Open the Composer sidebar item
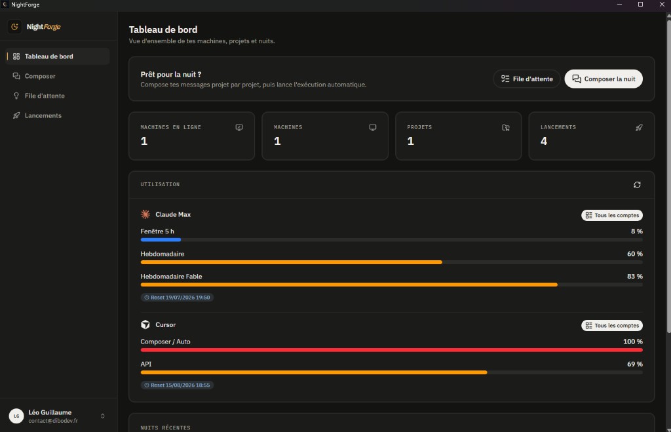This screenshot has width=671, height=432. point(58,76)
